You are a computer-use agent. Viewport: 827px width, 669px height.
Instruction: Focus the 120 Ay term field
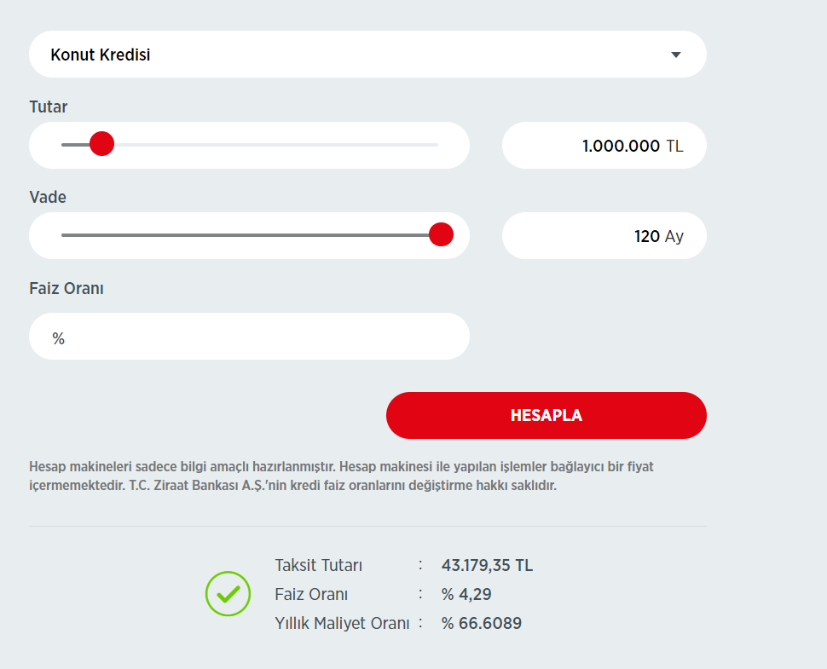point(604,236)
